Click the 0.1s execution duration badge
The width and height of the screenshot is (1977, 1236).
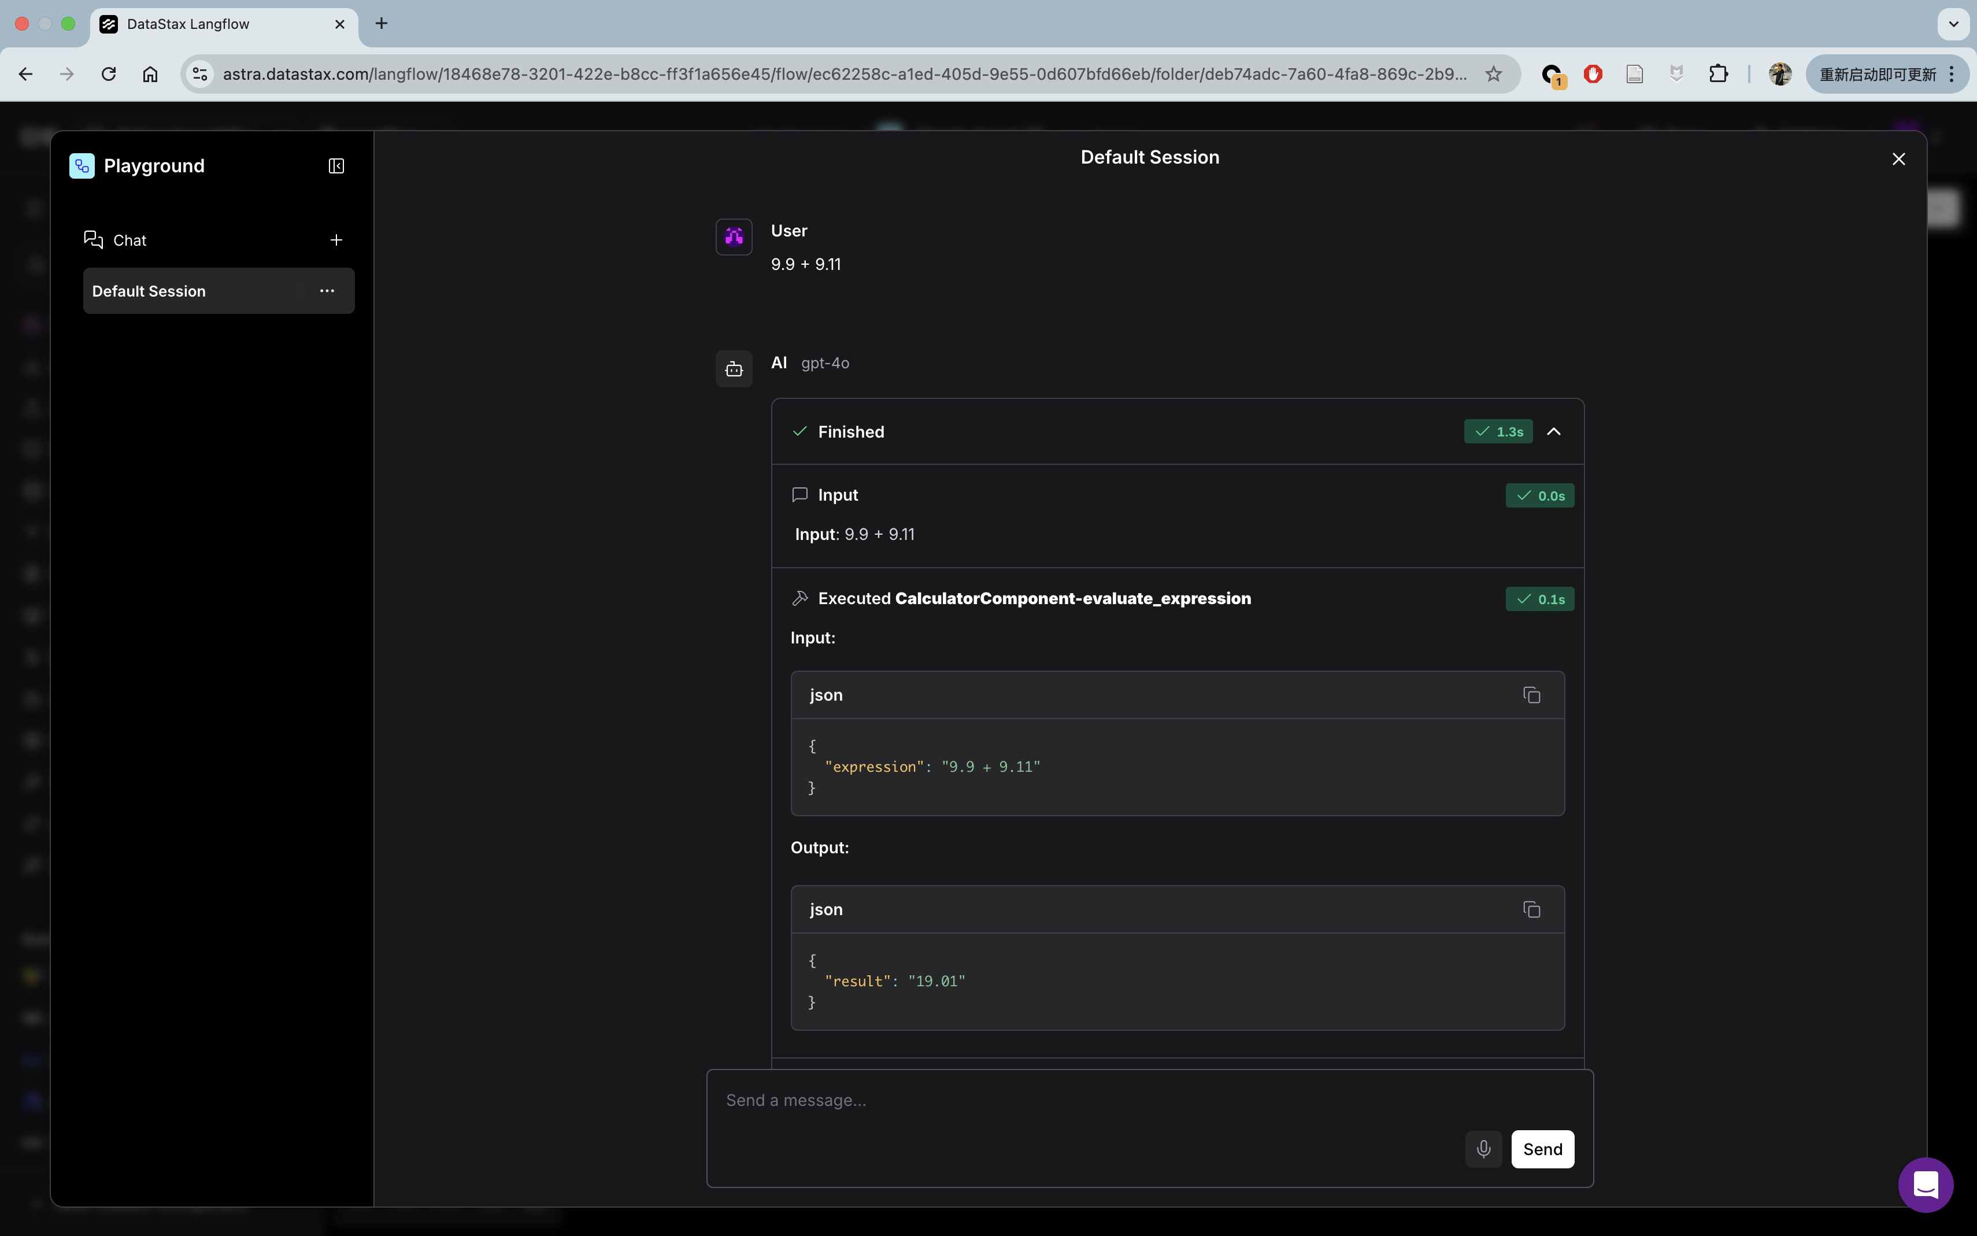[1540, 599]
